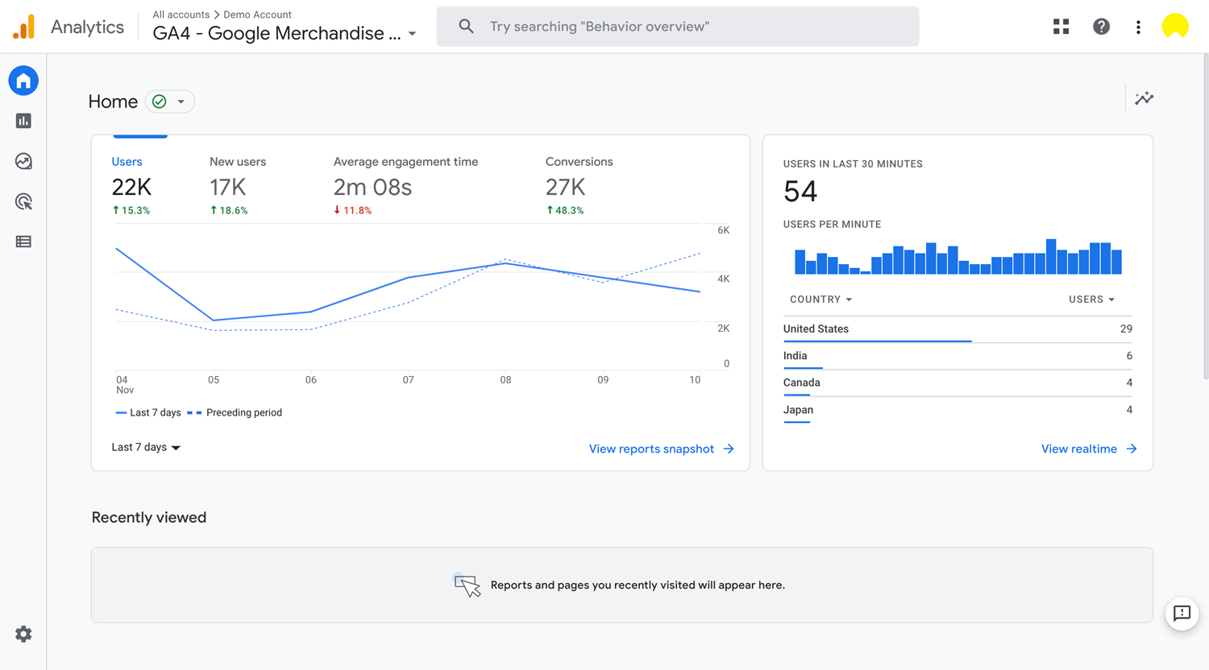The height and width of the screenshot is (670, 1209).
Task: Click the page vertical scrollbar
Action: (1205, 217)
